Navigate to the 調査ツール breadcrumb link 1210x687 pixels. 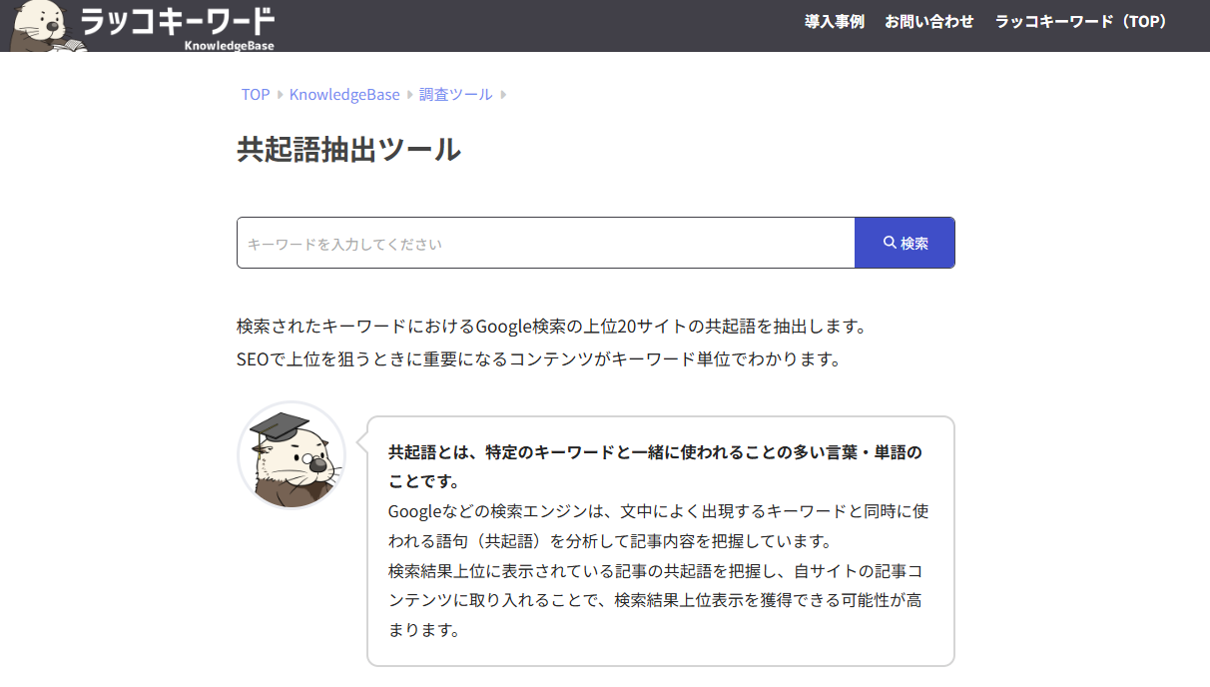click(x=456, y=94)
